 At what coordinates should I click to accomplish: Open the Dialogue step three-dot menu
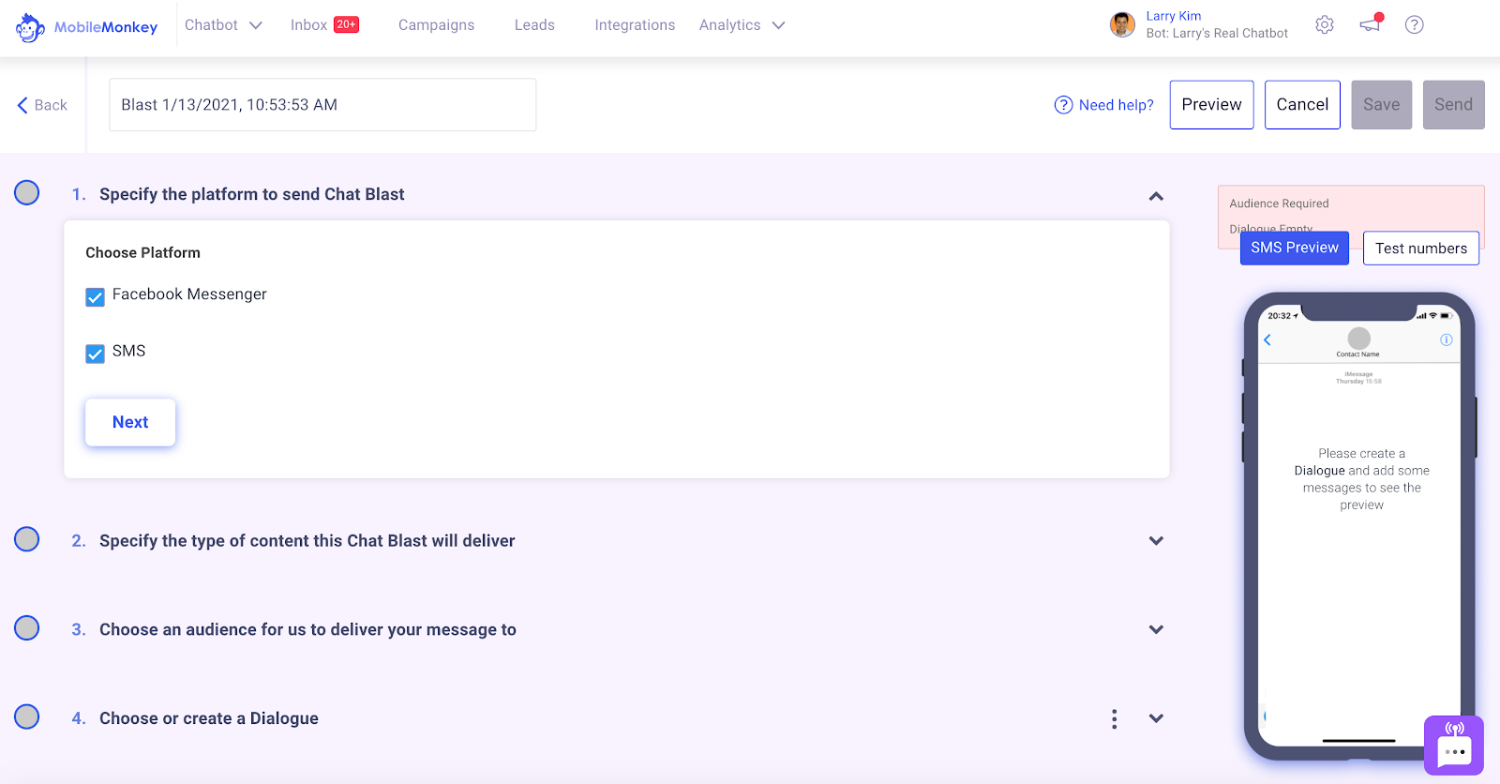pyautogui.click(x=1114, y=718)
